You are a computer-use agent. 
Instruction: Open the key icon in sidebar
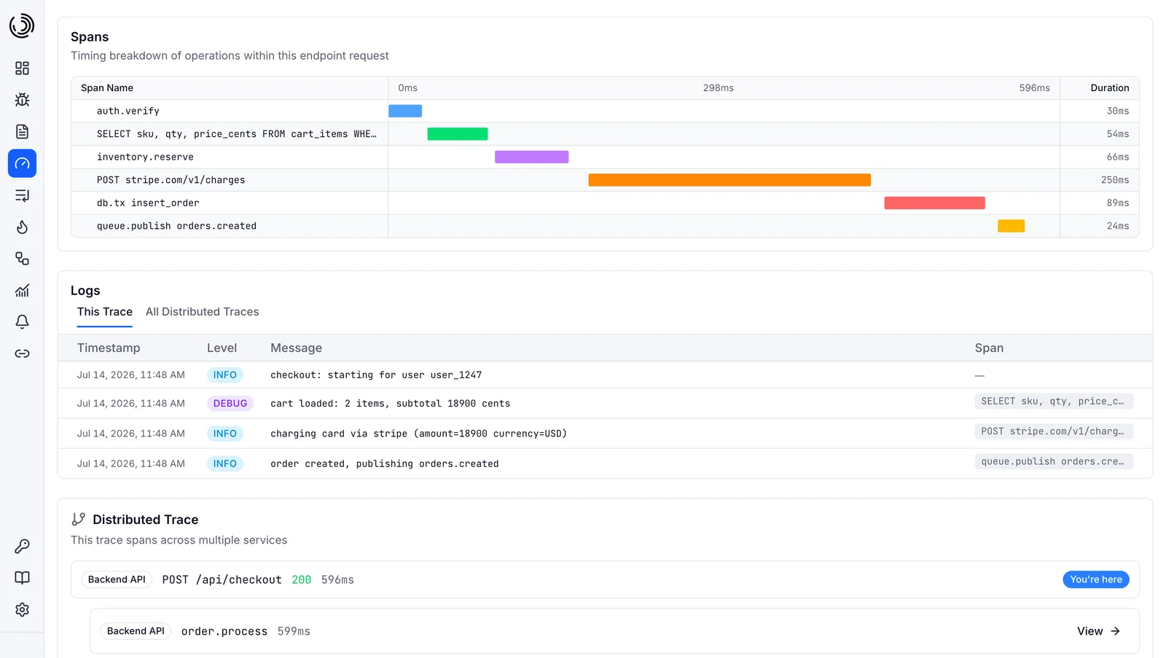22,547
